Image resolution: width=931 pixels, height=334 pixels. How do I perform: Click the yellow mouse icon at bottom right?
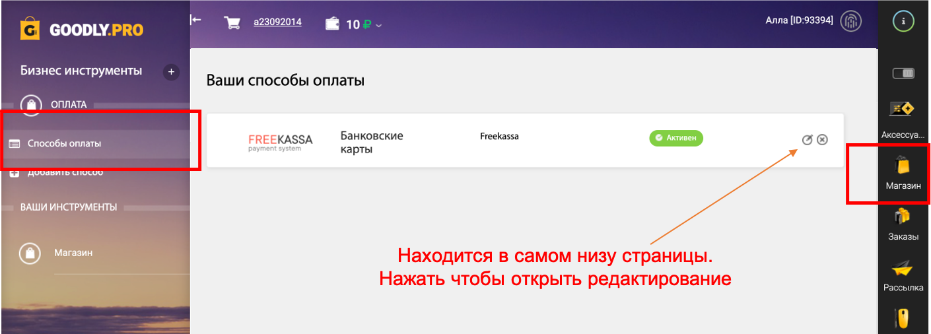(902, 319)
